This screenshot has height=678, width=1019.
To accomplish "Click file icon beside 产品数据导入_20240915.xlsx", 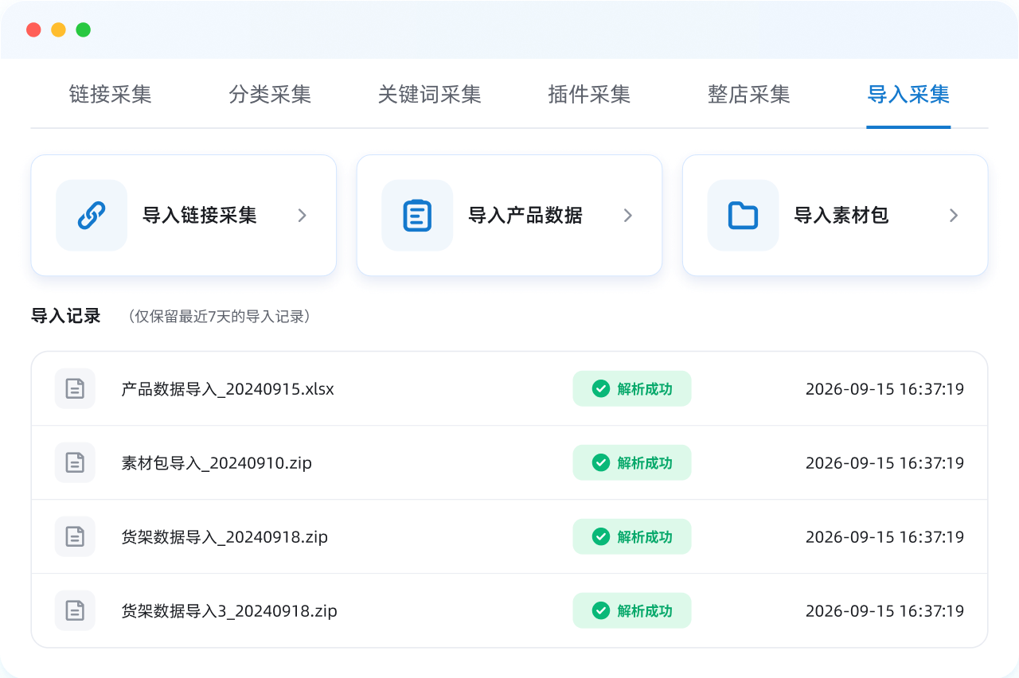I will coord(75,389).
